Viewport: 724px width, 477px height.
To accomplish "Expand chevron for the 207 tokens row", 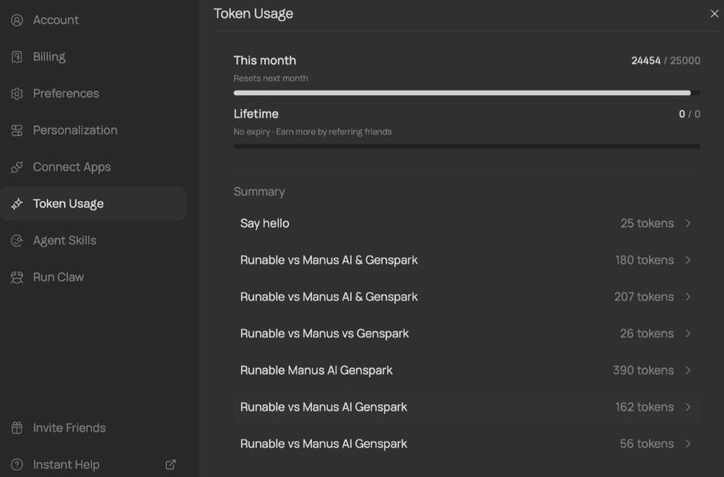I will (688, 297).
